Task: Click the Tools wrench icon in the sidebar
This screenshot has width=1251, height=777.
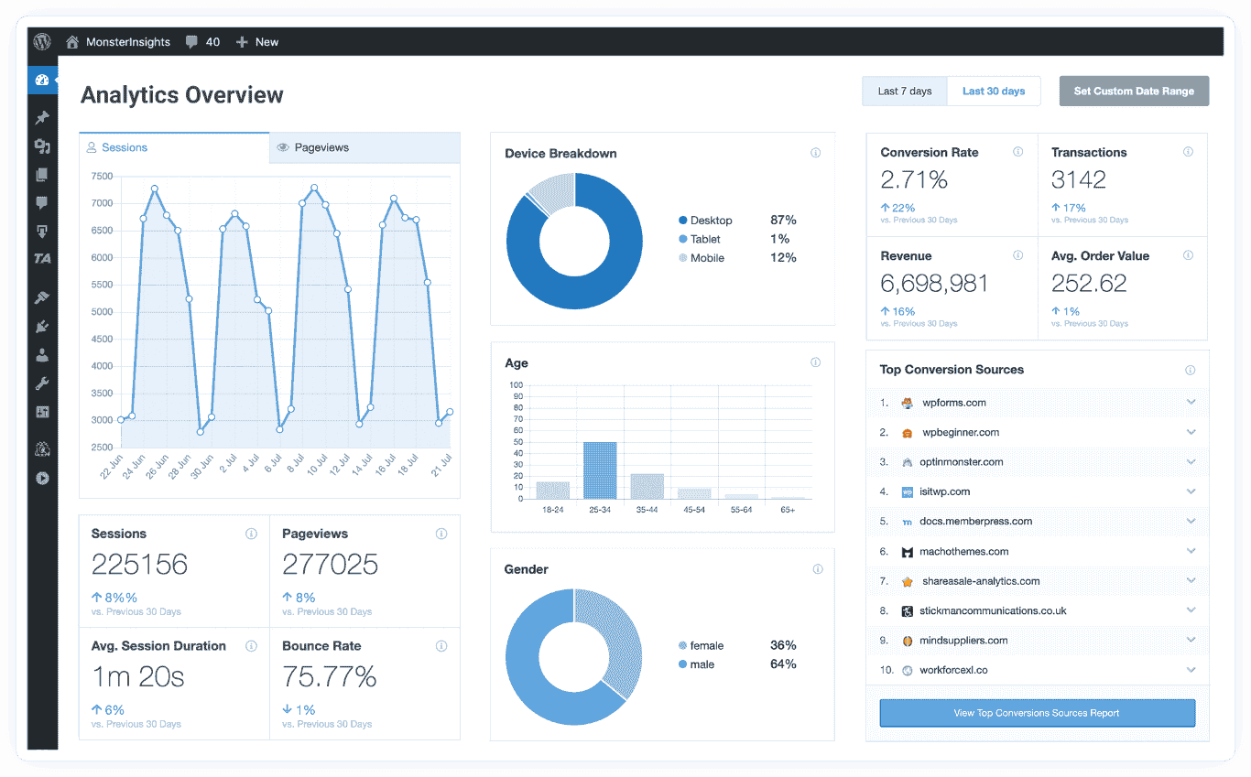Action: 42,383
